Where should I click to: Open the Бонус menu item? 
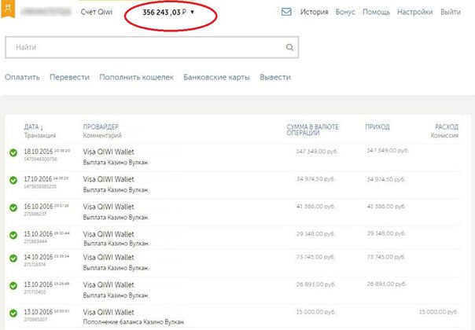pyautogui.click(x=345, y=12)
